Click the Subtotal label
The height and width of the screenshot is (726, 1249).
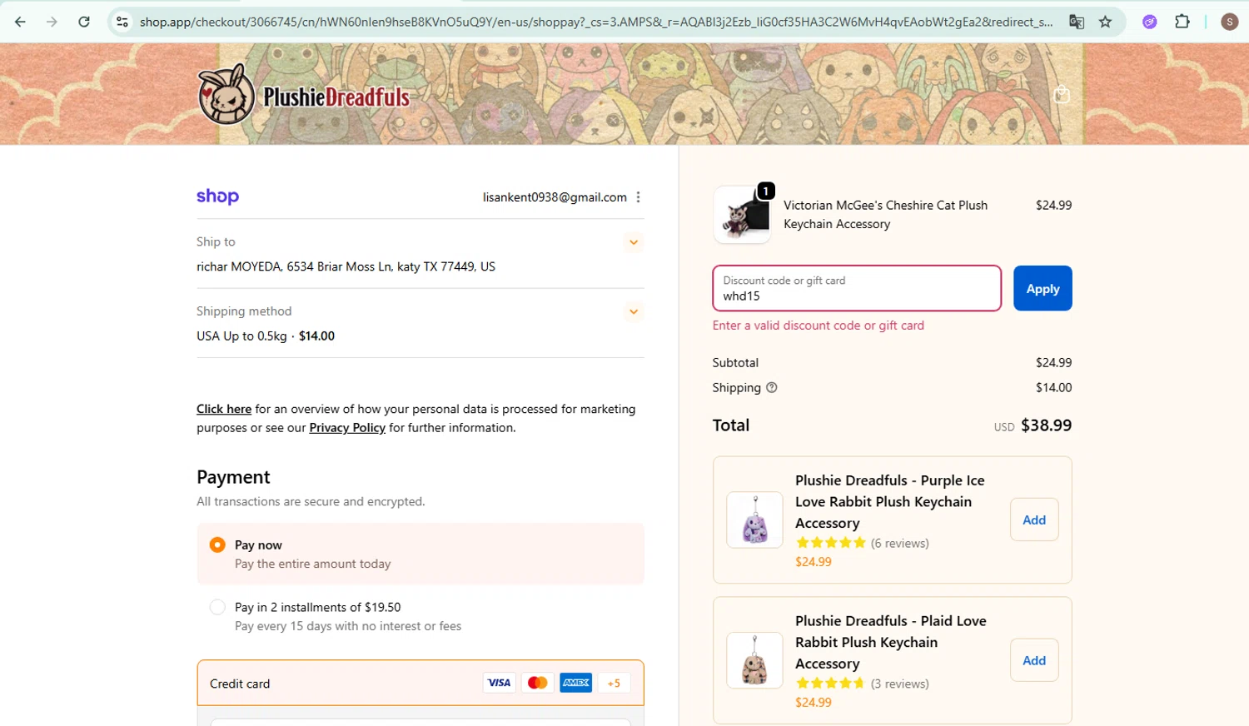(x=735, y=363)
